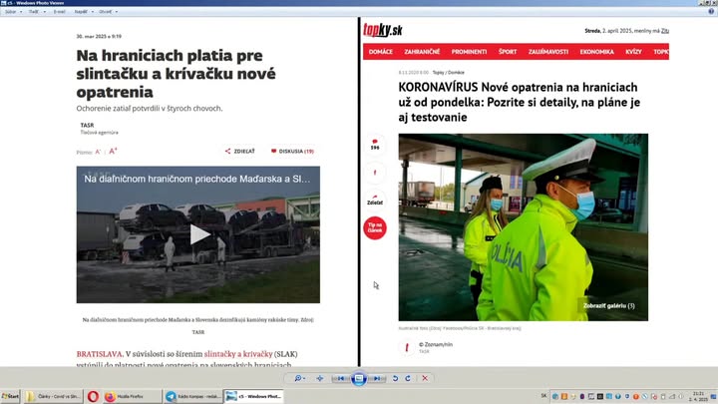Open the Opera browser taskbar icon
718x404 pixels.
pyautogui.click(x=93, y=396)
